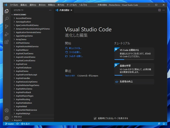Select the AspNetHandler folder row
Image resolution: width=170 pixels, height=128 pixels.
click(32, 78)
